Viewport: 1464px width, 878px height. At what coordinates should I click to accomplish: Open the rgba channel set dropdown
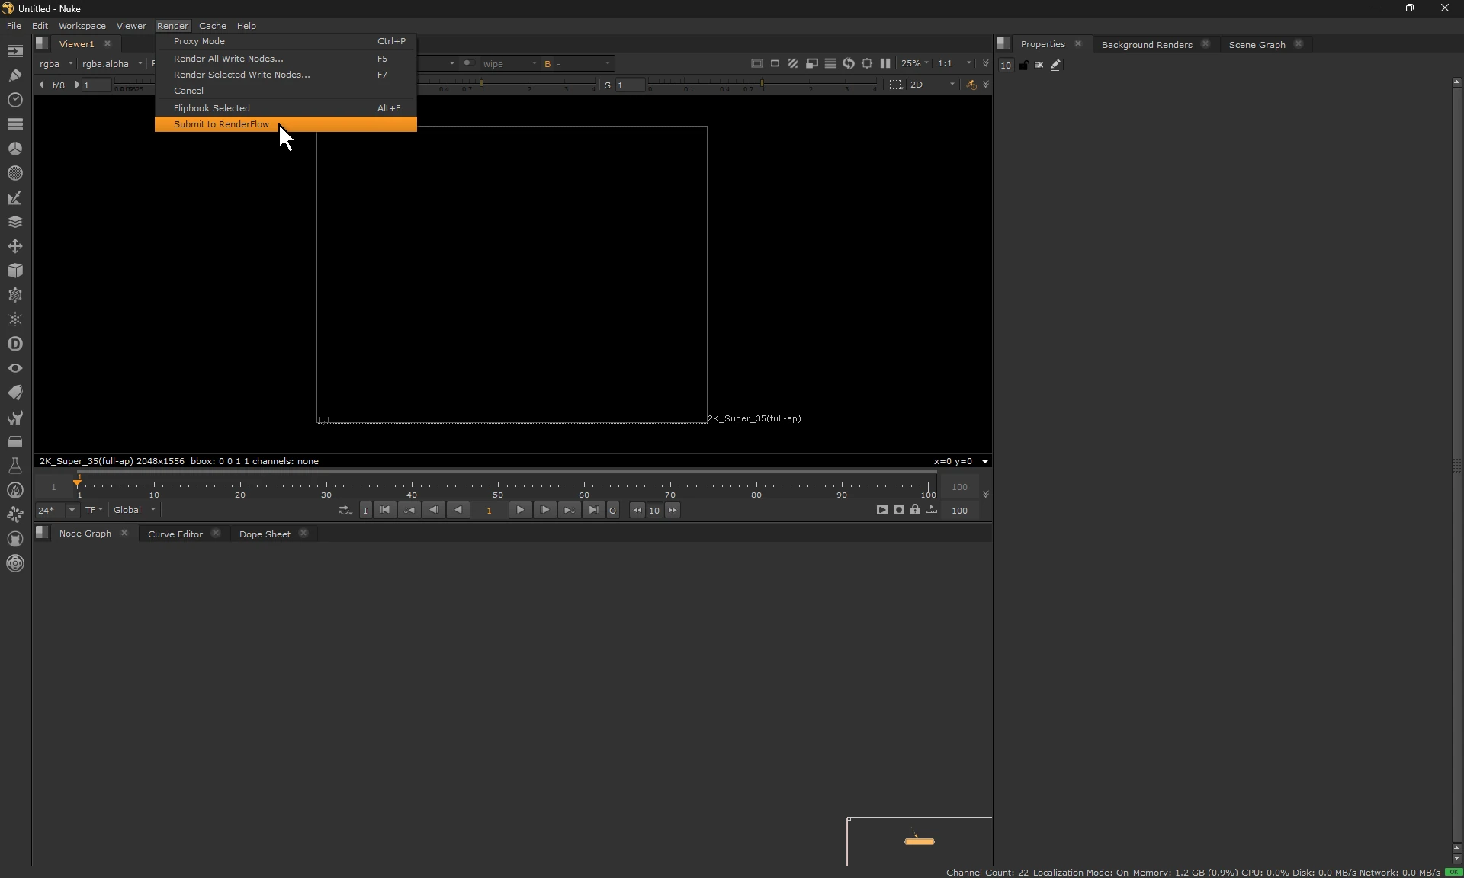coord(56,63)
